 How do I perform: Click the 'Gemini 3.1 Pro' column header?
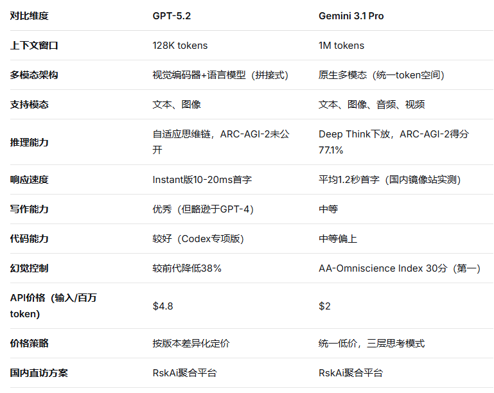[x=351, y=16]
